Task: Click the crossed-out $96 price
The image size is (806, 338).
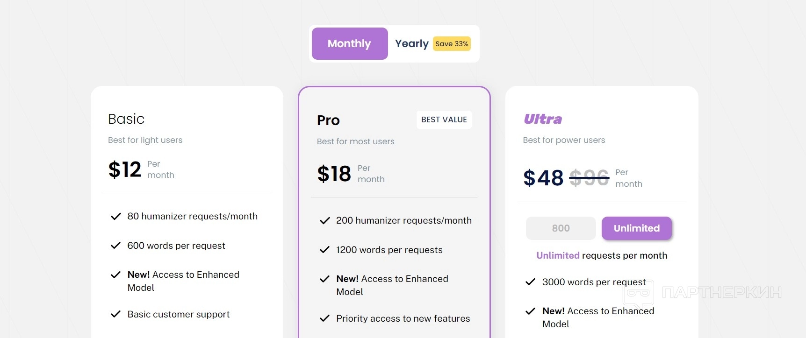Action: pos(589,178)
